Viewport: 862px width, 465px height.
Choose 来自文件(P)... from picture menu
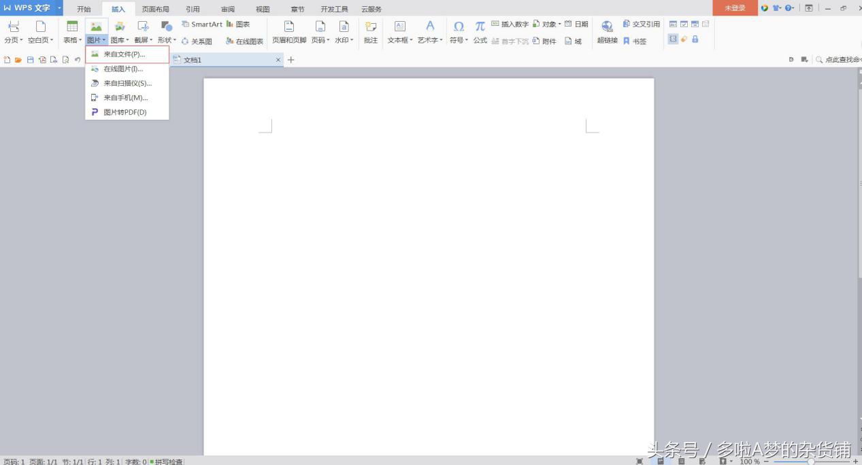pos(127,54)
